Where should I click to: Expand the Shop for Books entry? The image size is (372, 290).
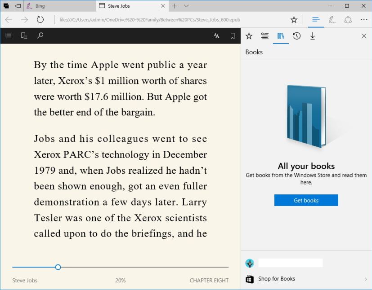(x=366, y=279)
